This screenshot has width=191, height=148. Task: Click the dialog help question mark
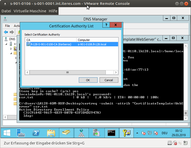106,25
